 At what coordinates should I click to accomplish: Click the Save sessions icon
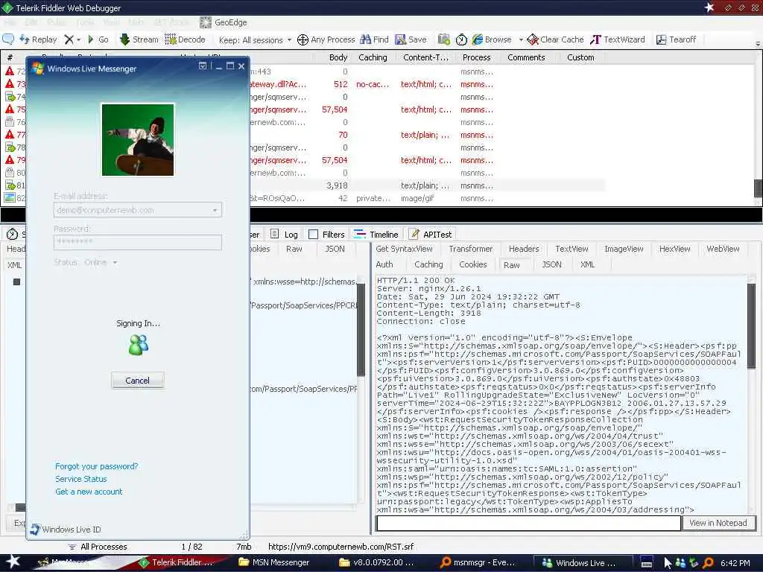tap(400, 39)
